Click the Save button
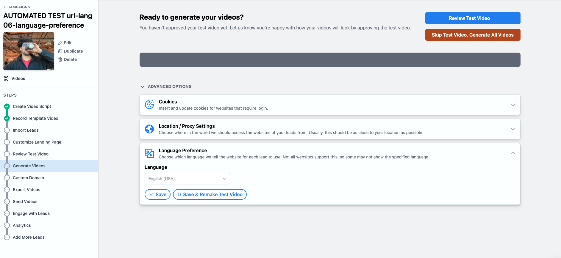This screenshot has width=561, height=258. tap(157, 194)
